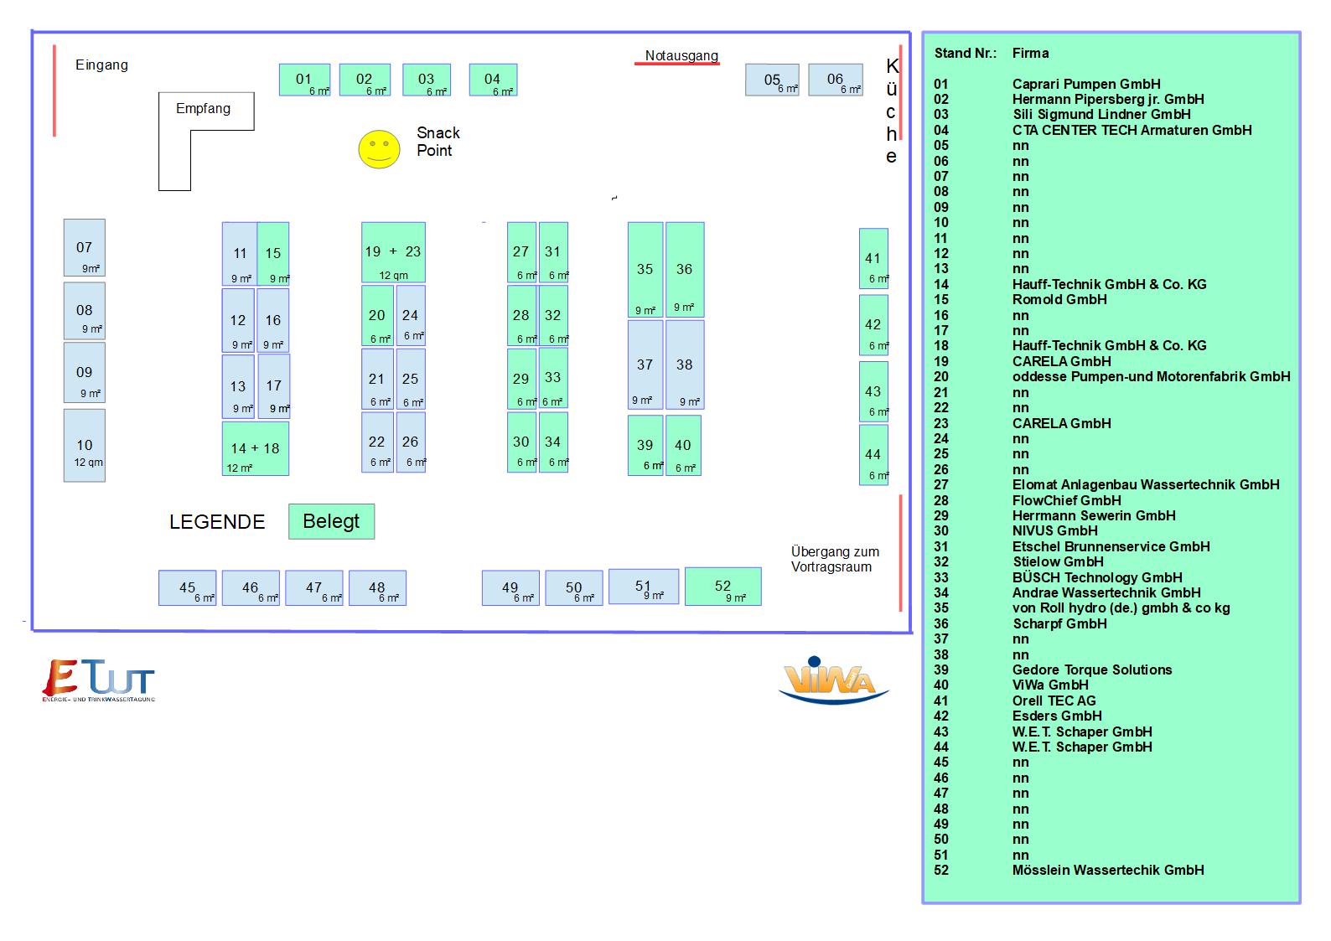
Task: Click booth 06 beside the Küche
Action: point(836,80)
